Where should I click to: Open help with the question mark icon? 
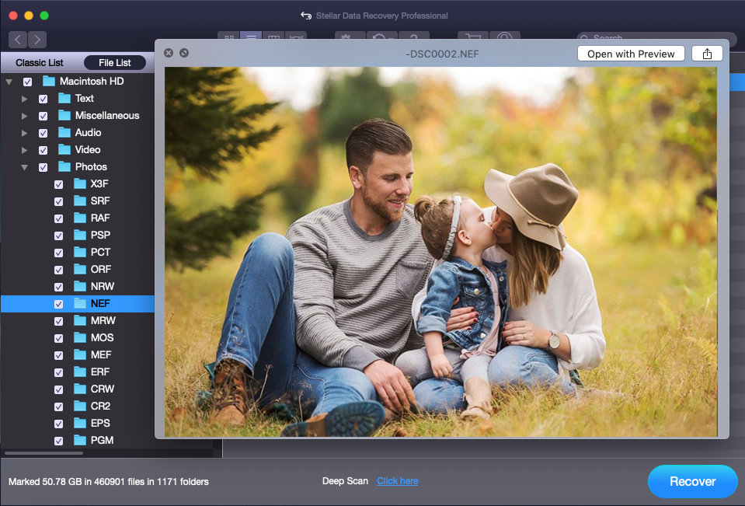[x=414, y=37]
